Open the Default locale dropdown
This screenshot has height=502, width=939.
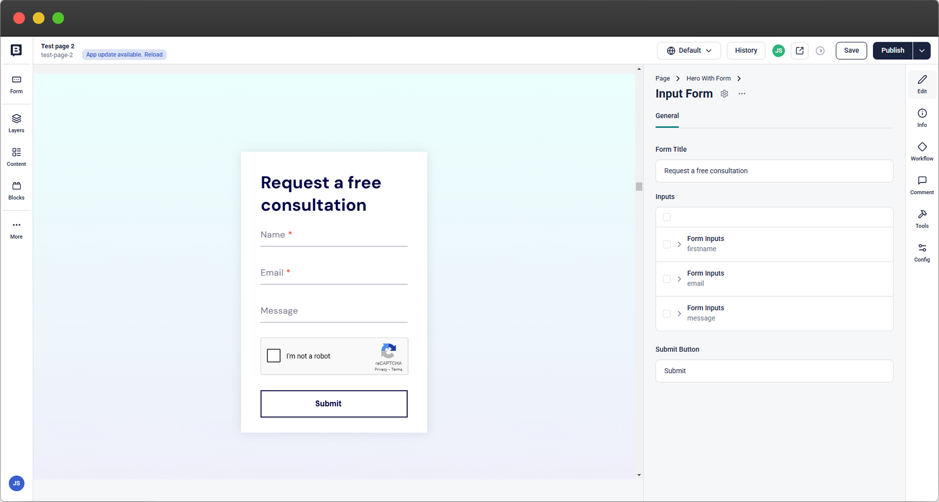tap(689, 51)
